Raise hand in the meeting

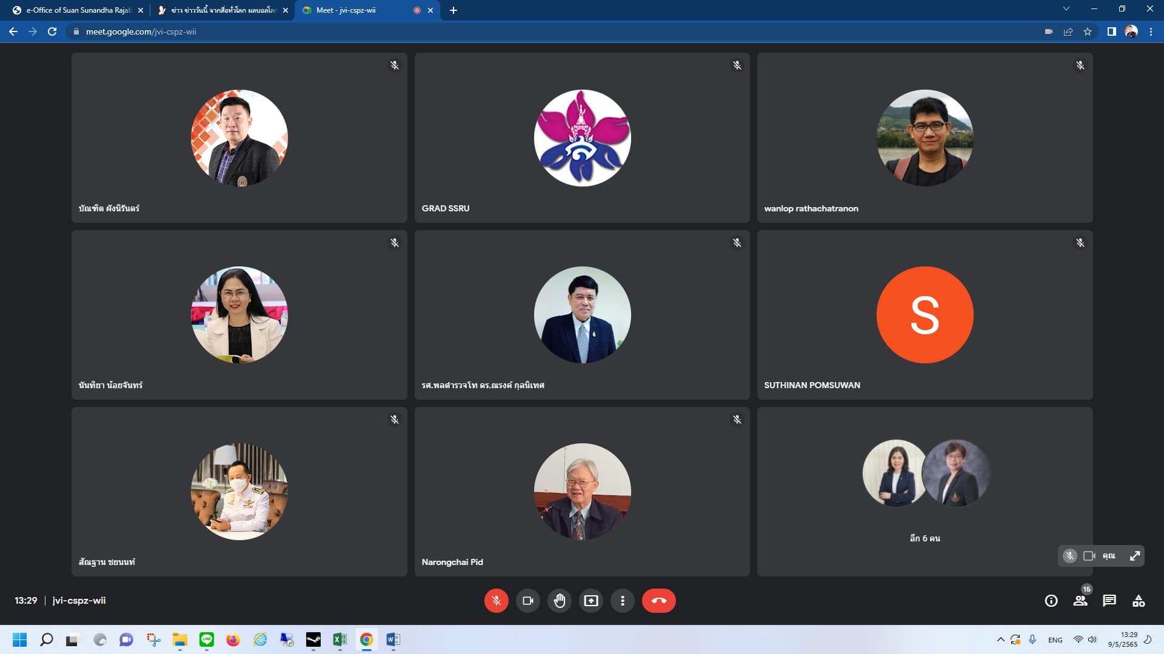pyautogui.click(x=559, y=601)
